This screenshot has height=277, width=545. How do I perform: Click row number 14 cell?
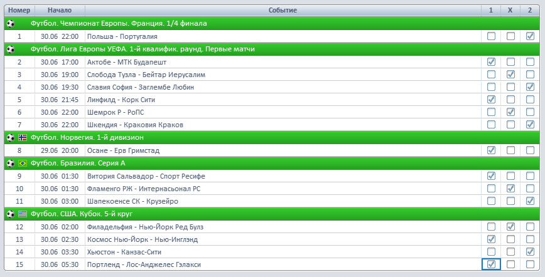(19, 252)
